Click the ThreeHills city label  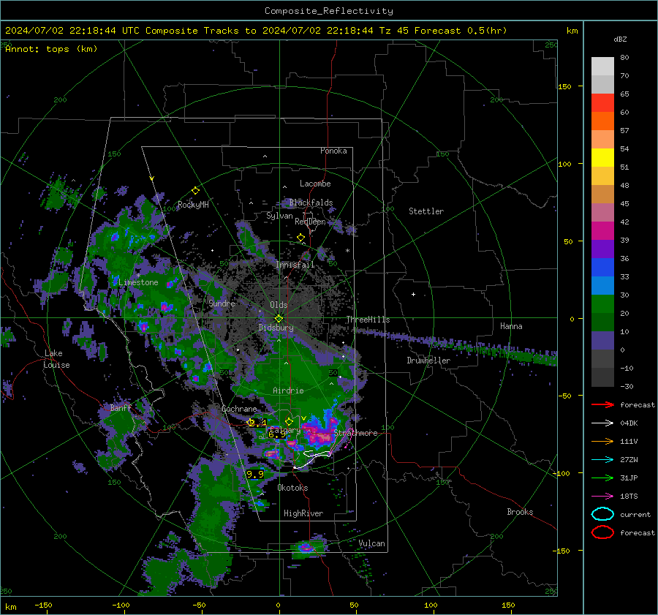(x=368, y=320)
